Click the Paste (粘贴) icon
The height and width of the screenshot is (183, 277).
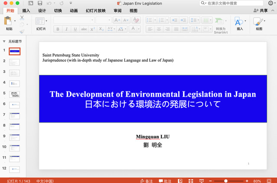[8, 21]
